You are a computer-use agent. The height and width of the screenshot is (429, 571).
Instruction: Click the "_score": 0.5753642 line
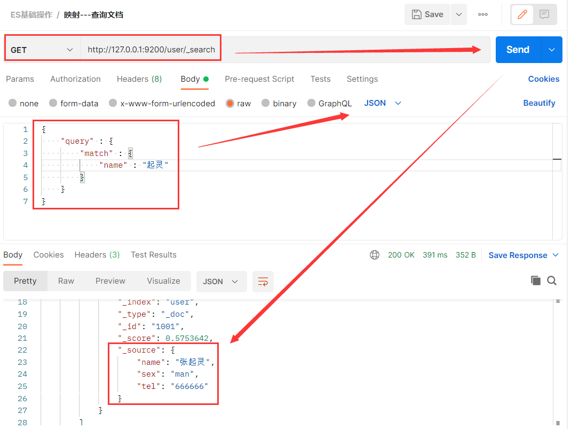165,338
